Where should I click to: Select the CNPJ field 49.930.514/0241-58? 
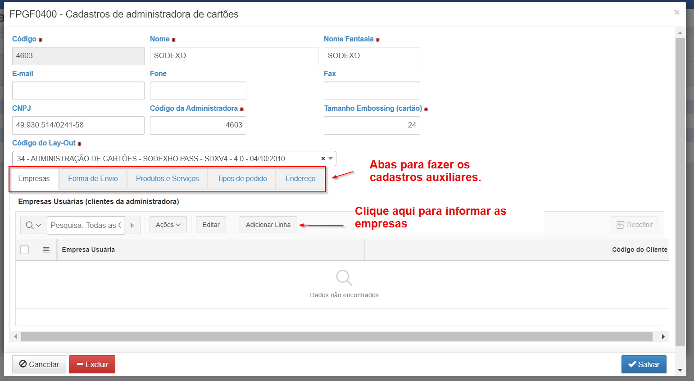pos(78,125)
